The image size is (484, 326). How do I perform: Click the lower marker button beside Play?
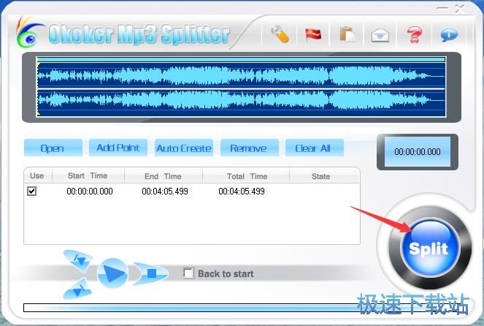[x=79, y=289]
